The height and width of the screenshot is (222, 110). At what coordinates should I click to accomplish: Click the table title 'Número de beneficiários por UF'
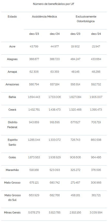click(x=54, y=4)
